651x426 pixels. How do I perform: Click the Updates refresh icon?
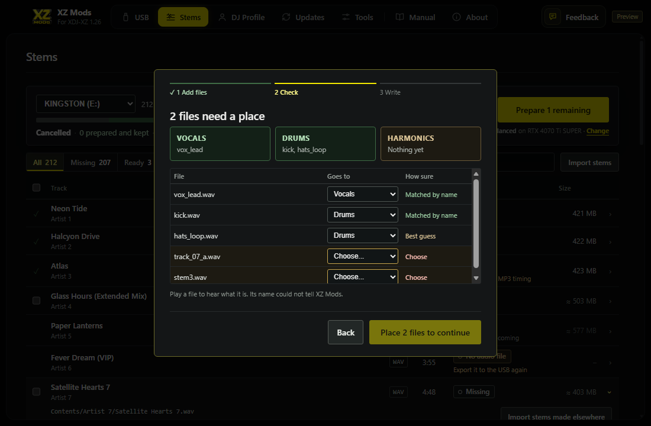(286, 17)
